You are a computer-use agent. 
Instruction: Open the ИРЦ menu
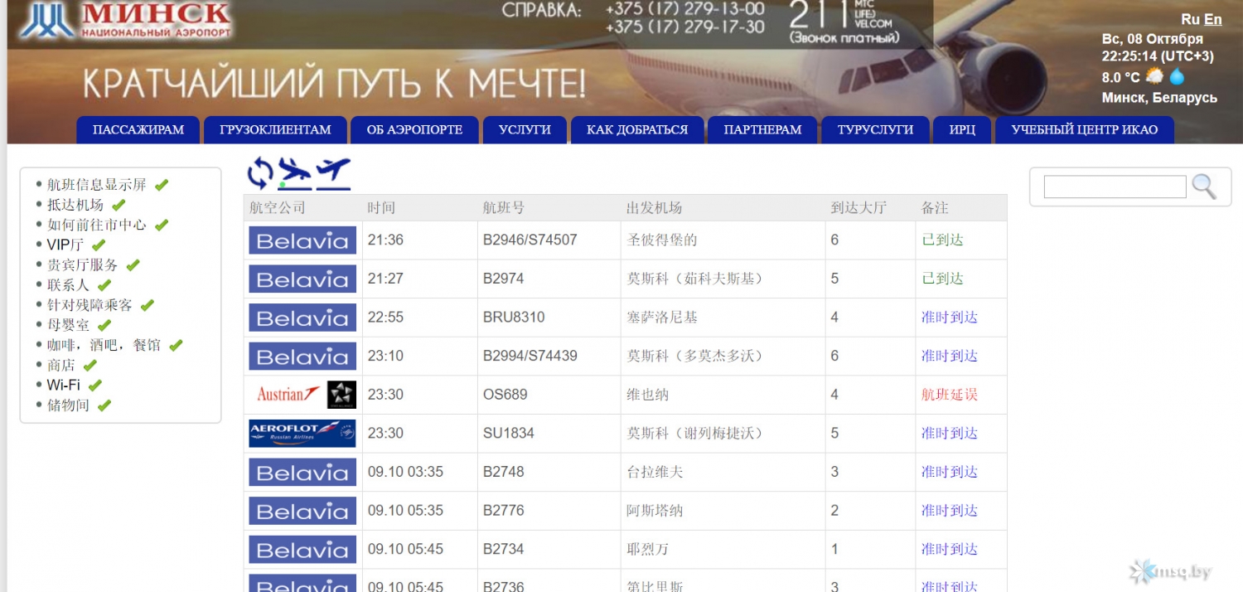(962, 130)
